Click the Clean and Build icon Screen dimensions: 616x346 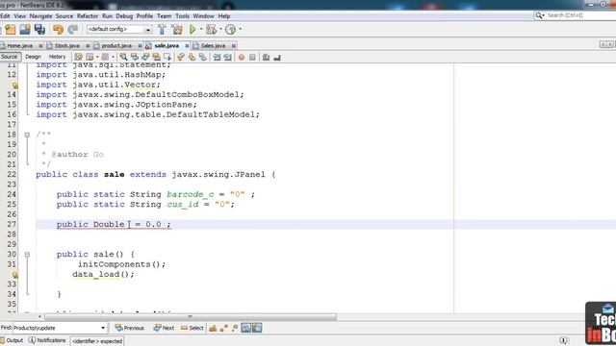[177, 30]
